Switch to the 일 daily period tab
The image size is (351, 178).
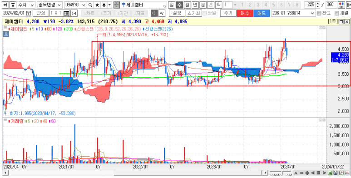coord(171,5)
